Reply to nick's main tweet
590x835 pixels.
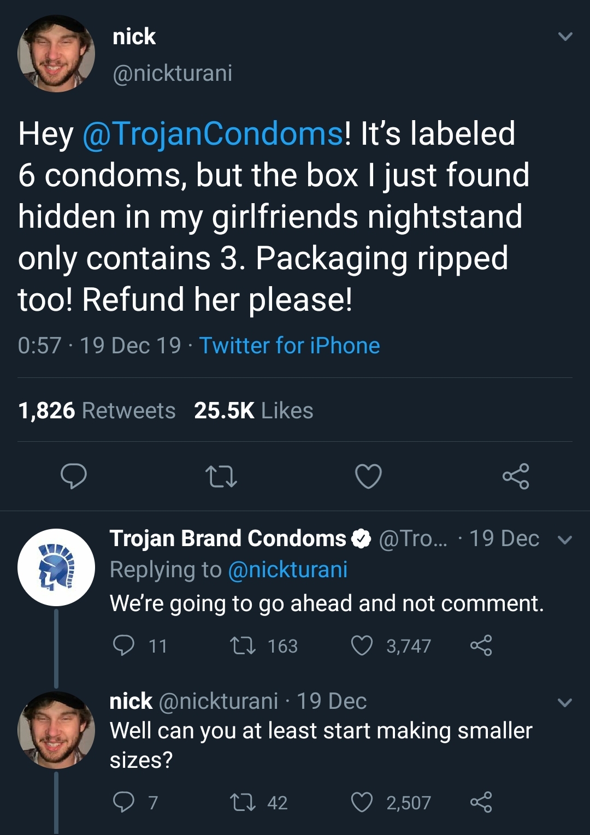tap(73, 476)
